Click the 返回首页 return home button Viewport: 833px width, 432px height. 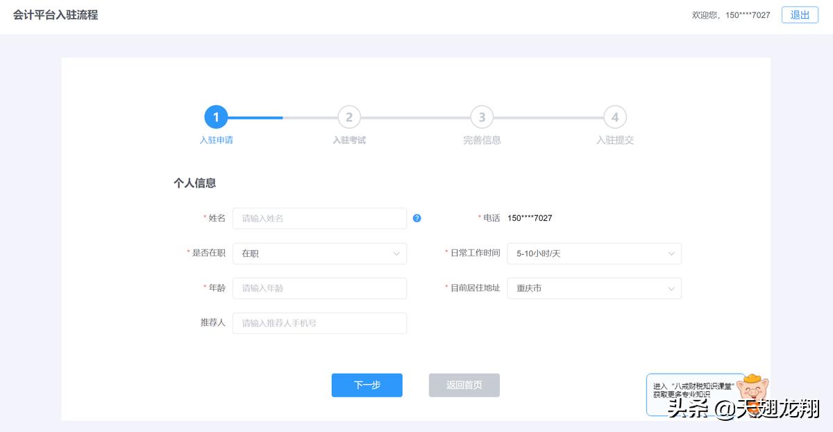coord(464,385)
